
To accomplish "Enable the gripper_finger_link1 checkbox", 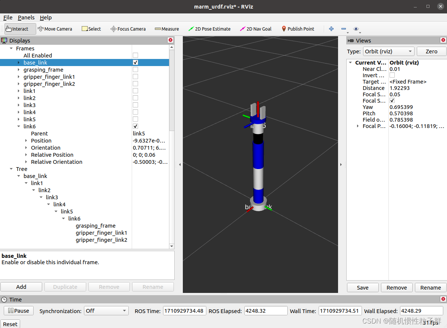I will [x=135, y=77].
